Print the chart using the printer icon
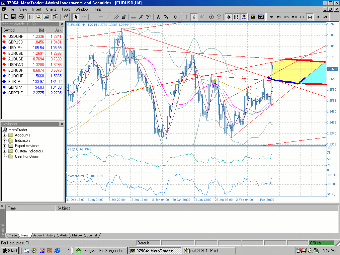 pos(21,17)
